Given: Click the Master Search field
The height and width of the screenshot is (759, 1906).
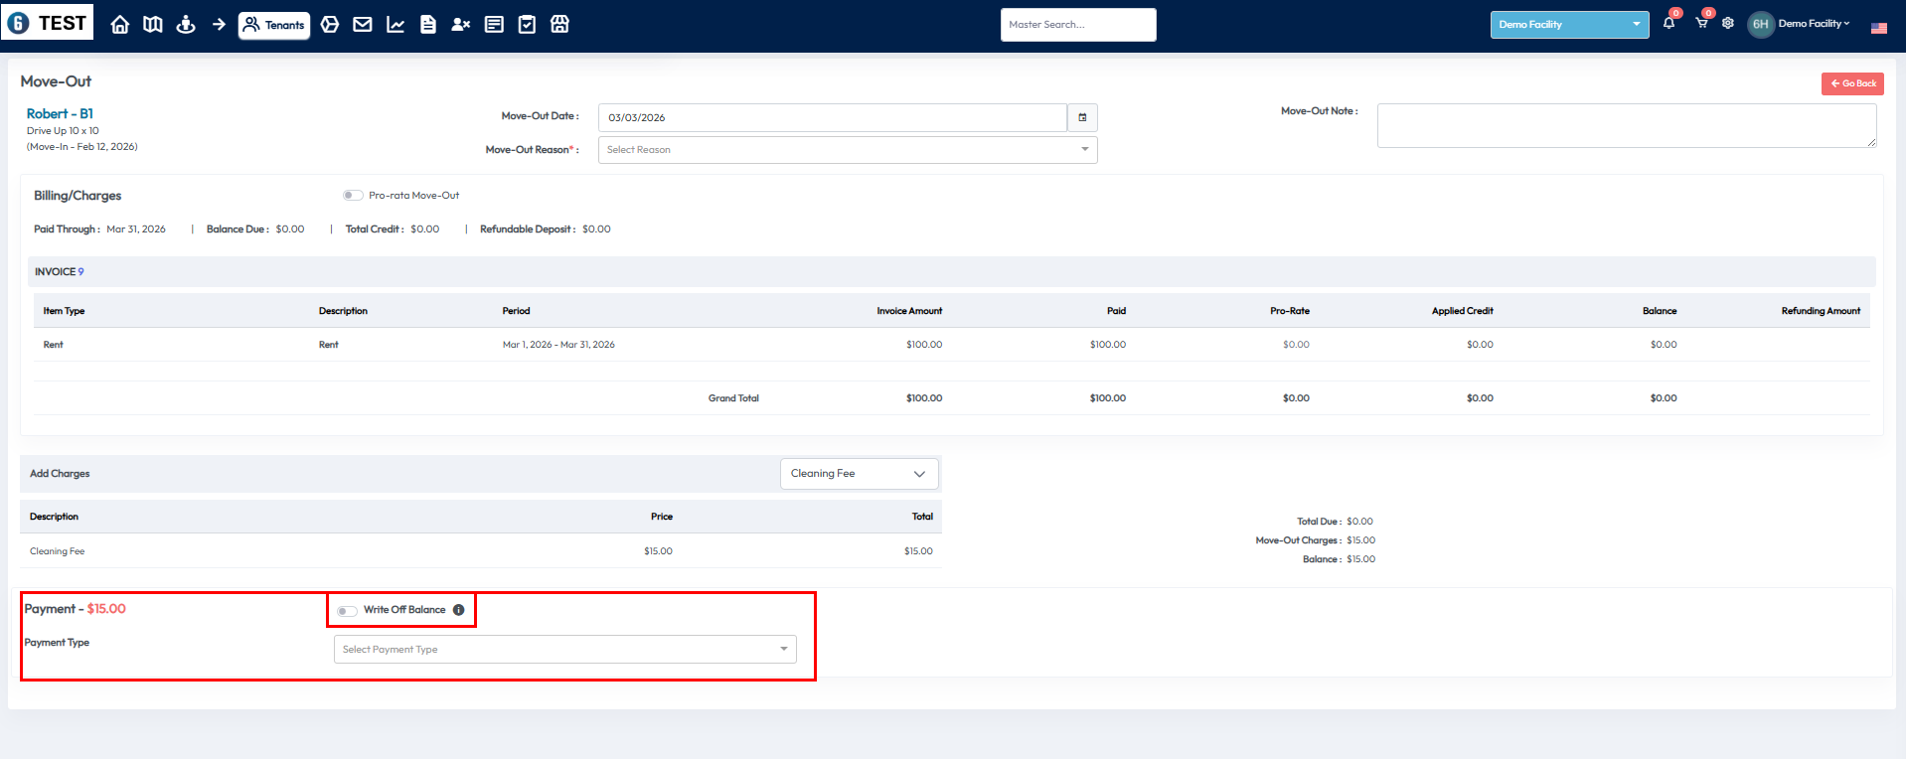Looking at the screenshot, I should click(x=1077, y=25).
